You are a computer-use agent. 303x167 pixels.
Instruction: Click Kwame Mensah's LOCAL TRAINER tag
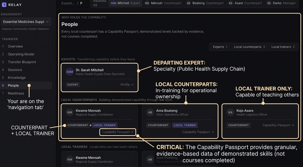click(x=105, y=125)
